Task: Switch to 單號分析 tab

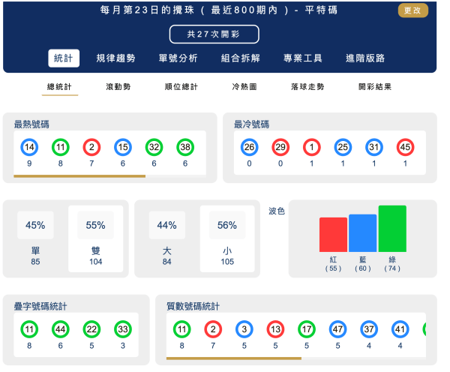Action: pos(178,58)
